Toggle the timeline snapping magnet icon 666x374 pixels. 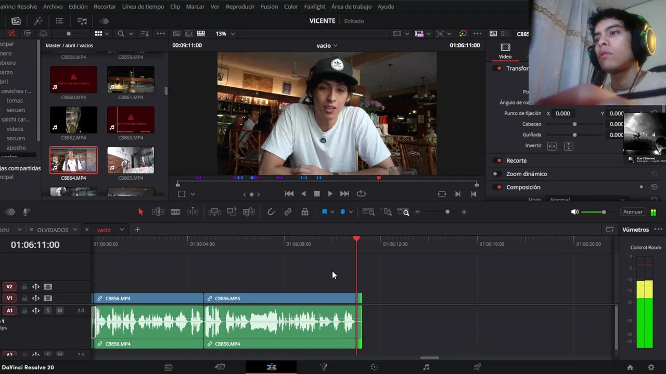[271, 212]
